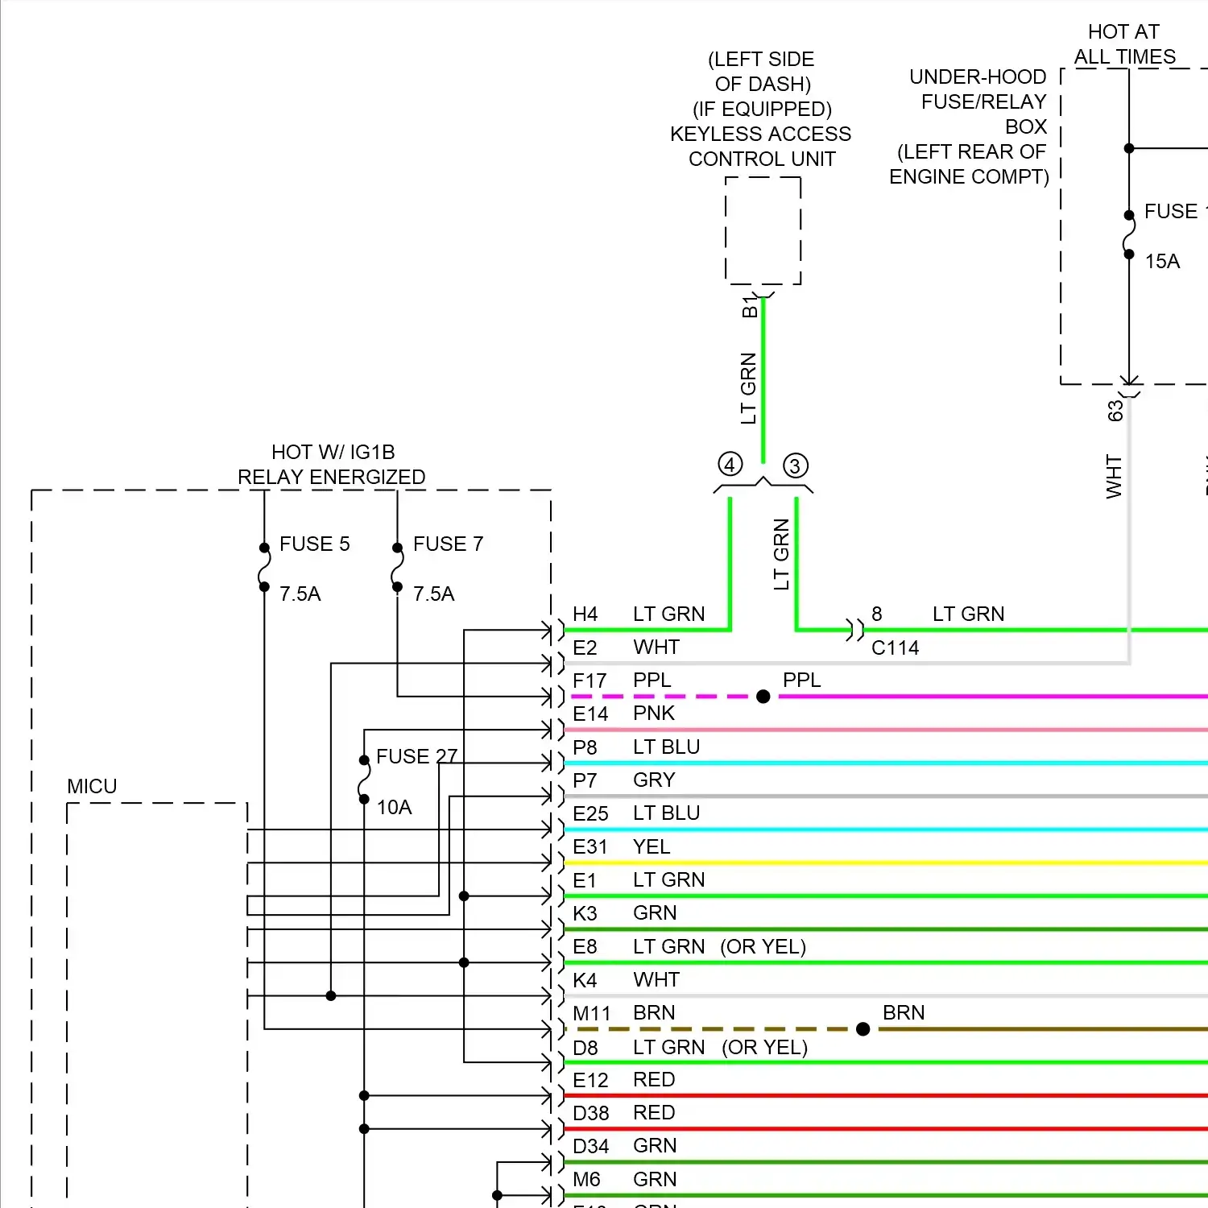Click "(OR YEL)" note on E8 row
Screen dimensions: 1208x1208
tap(763, 947)
